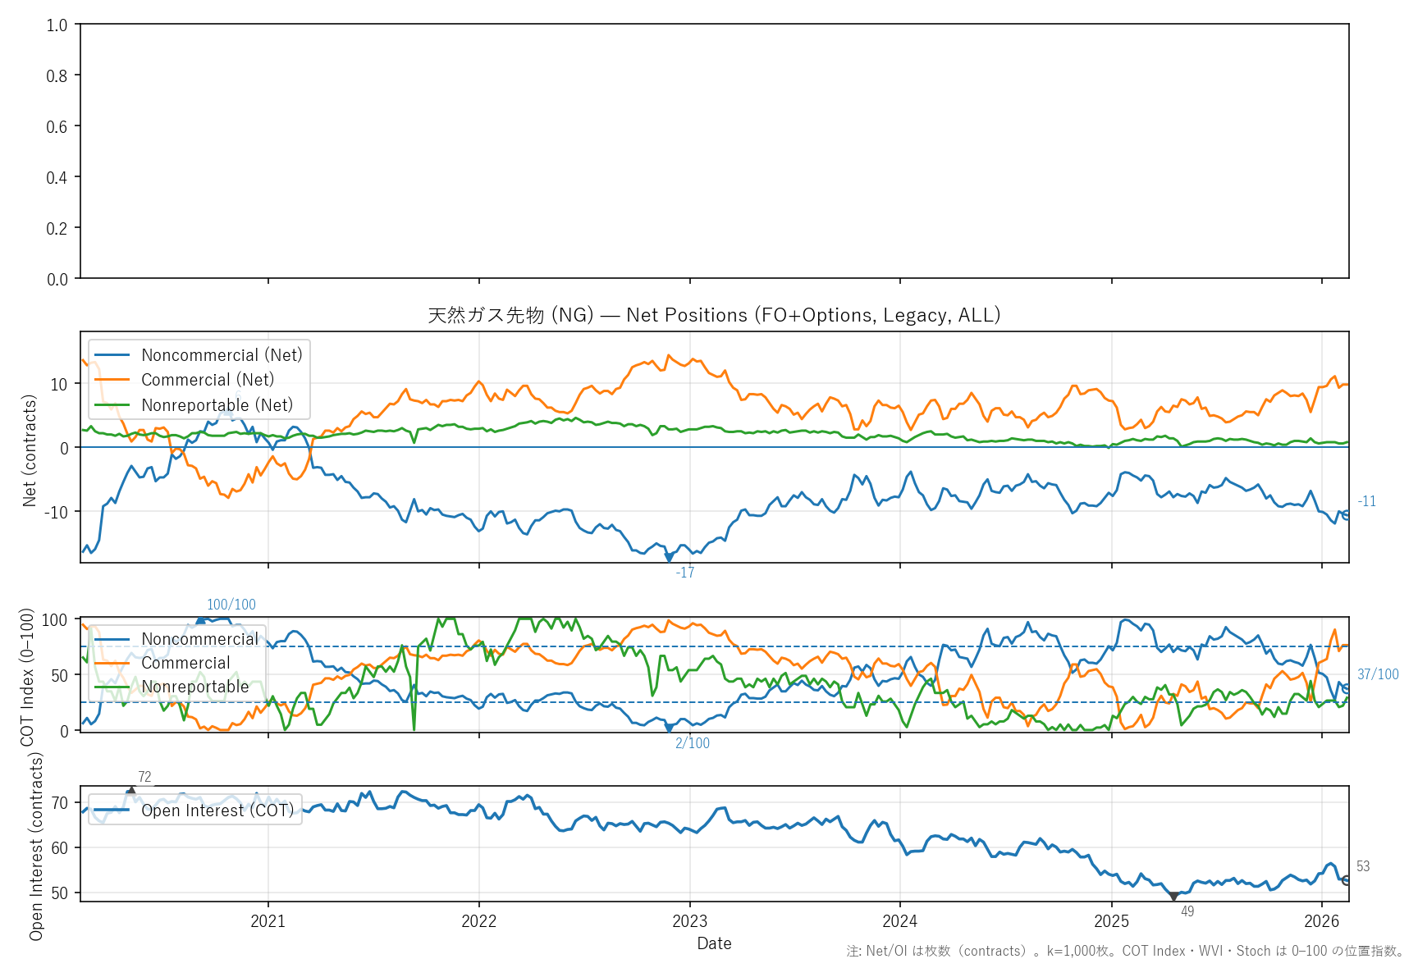Click the 2025 x-axis tick label
The width and height of the screenshot is (1418, 968).
click(x=1111, y=921)
